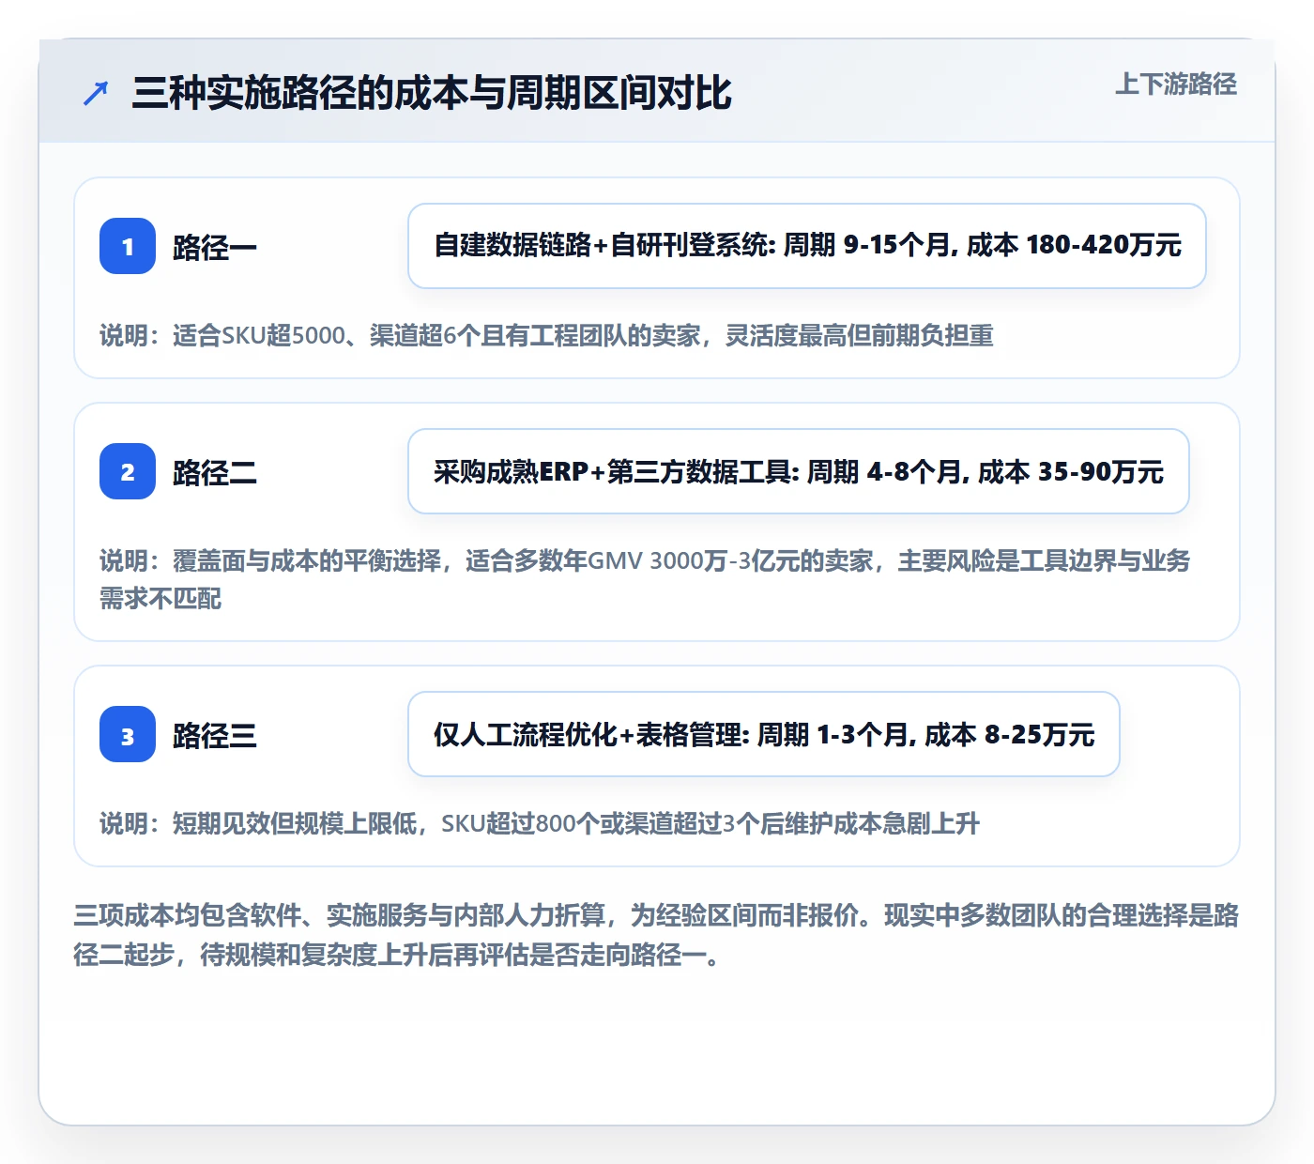Click the blue arrow icon beside the title
The width and height of the screenshot is (1314, 1164).
(x=96, y=94)
